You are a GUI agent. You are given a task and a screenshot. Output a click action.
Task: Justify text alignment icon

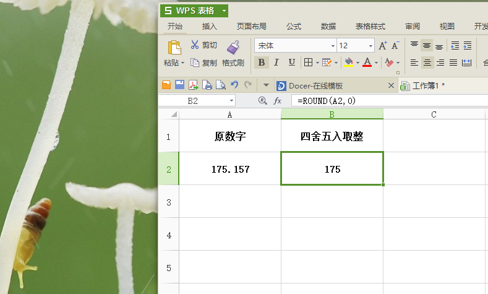[453, 63]
